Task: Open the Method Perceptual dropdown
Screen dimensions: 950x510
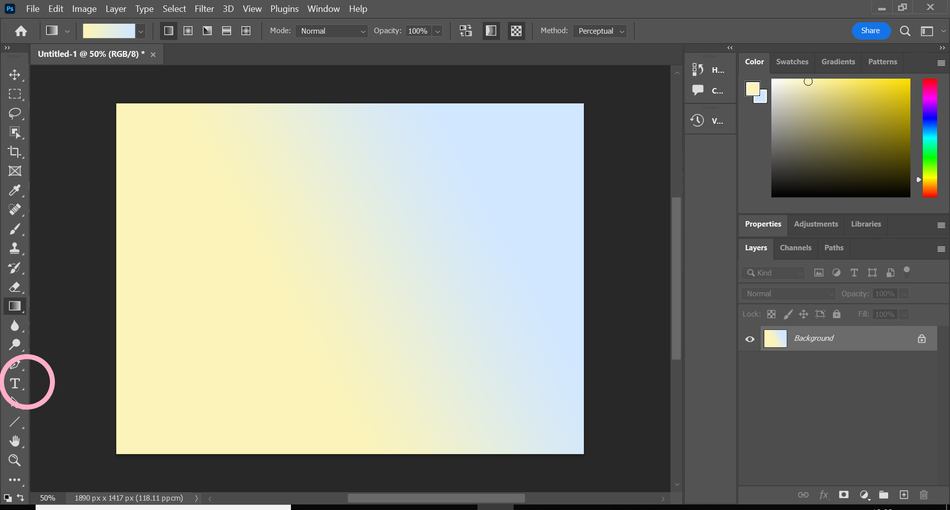Action: click(x=600, y=31)
